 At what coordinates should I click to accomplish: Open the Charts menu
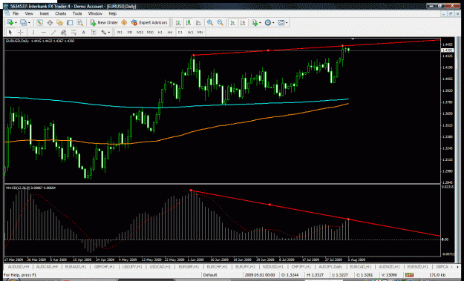pyautogui.click(x=60, y=13)
